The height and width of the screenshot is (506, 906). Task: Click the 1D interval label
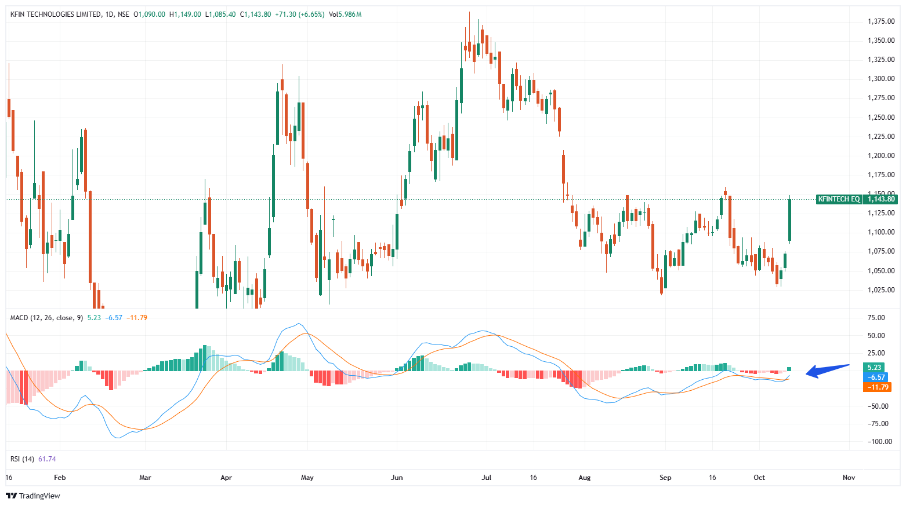[x=110, y=14]
